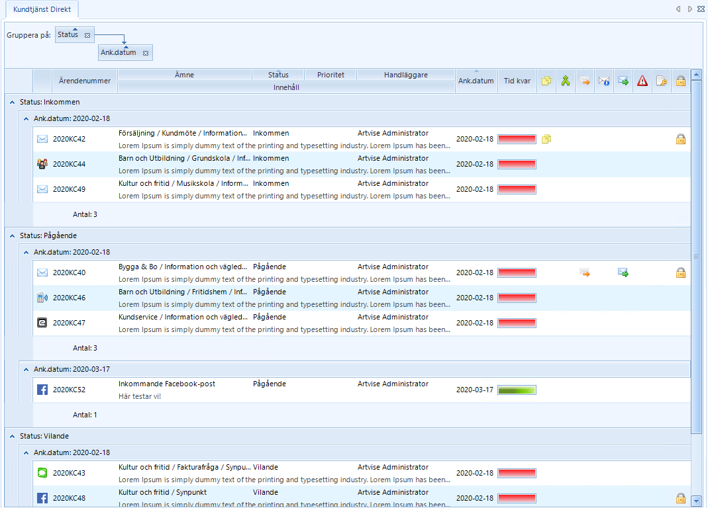This screenshot has height=508, width=708.
Task: Collapse the Status: Vilande group
Action: tap(12, 437)
